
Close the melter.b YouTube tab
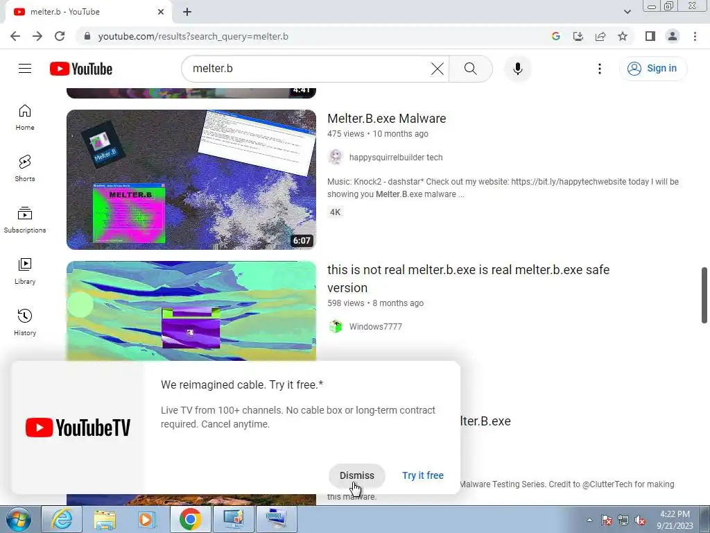161,12
